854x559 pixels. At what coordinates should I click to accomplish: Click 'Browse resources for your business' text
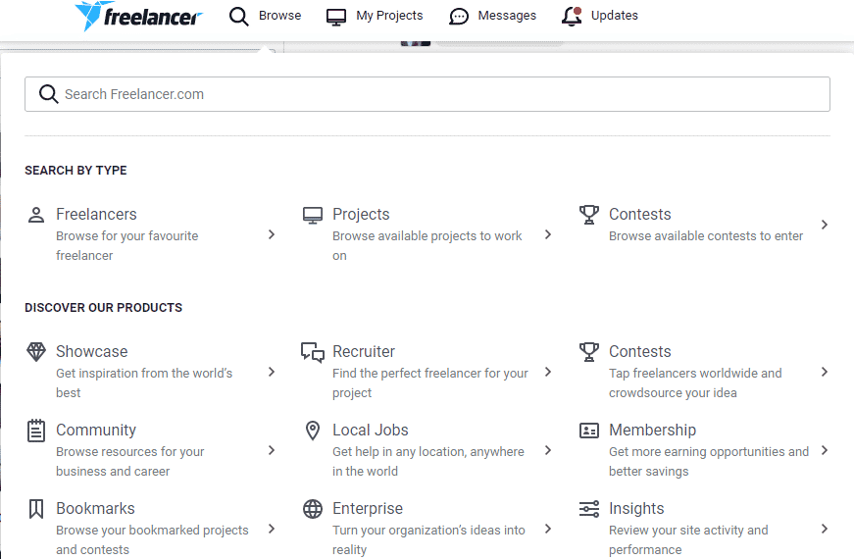coord(129,462)
